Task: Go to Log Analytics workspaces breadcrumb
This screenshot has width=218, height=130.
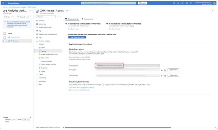Action: coord(17,7)
